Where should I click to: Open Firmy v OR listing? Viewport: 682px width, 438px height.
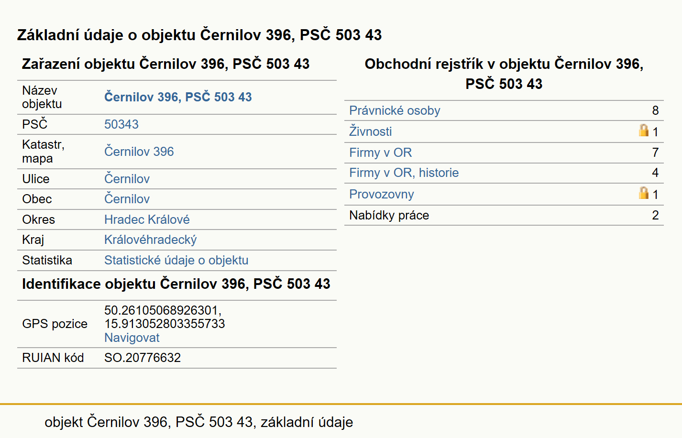click(381, 153)
